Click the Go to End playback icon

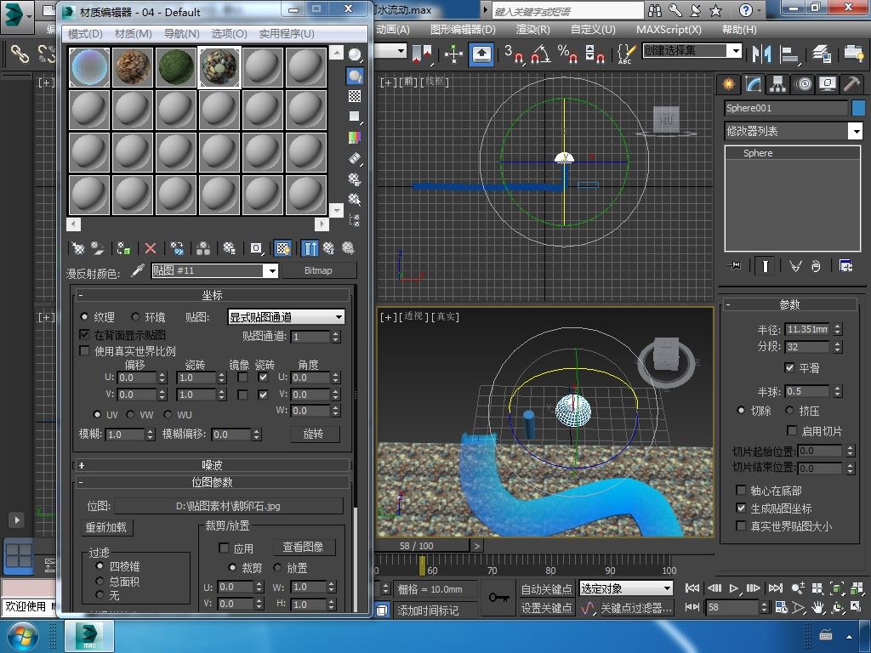776,588
